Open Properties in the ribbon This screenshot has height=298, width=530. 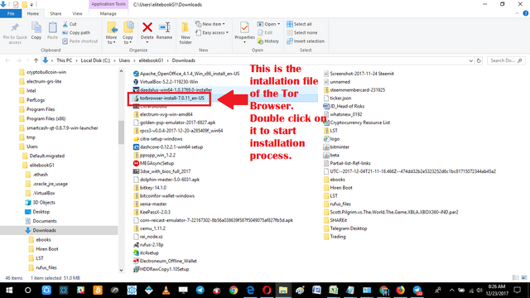click(x=244, y=31)
